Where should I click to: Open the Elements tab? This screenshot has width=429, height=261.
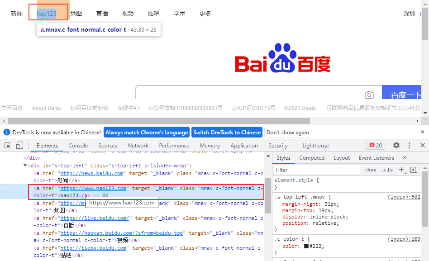pos(47,146)
